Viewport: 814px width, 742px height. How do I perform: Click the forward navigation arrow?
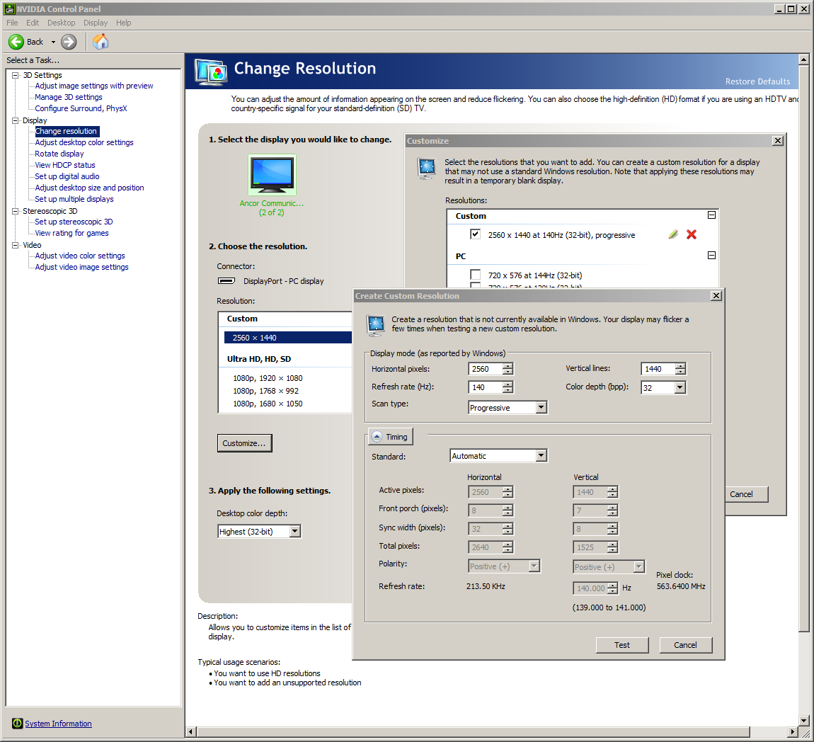(68, 41)
